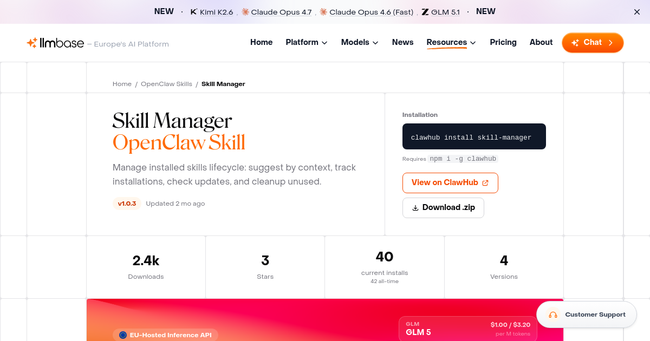Open the Models dropdown
Screen dimensions: 650x341
[374, 42]
